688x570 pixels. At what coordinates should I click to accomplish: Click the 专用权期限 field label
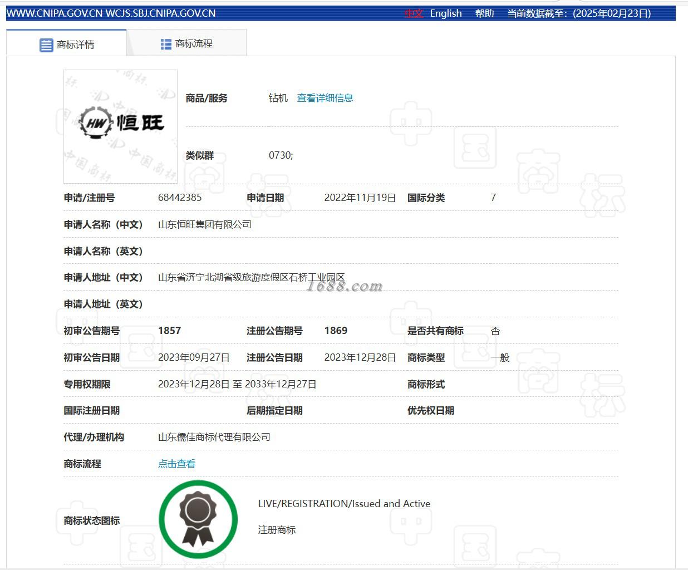(x=87, y=384)
